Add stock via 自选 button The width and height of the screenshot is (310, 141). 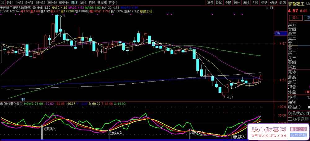(x=273, y=2)
